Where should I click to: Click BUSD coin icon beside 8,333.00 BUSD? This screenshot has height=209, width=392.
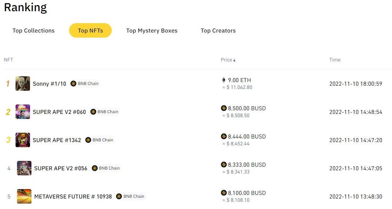(223, 165)
